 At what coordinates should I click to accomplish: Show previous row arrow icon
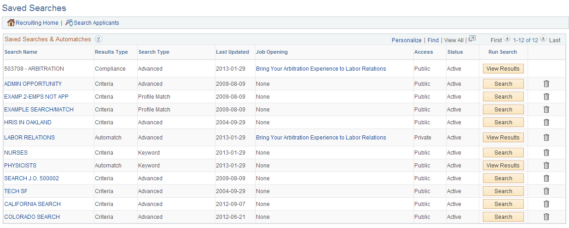[507, 39]
